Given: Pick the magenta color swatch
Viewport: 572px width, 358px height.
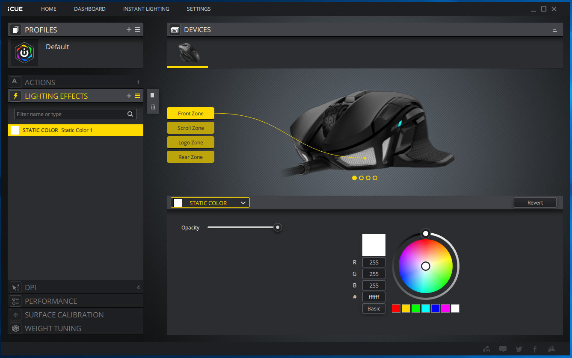Looking at the screenshot, I should (445, 308).
